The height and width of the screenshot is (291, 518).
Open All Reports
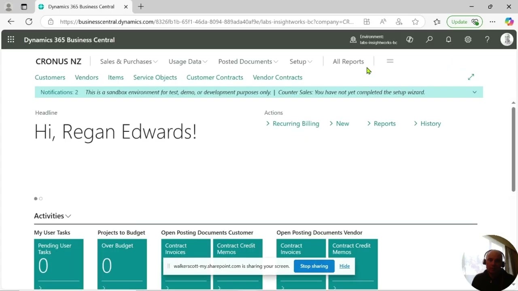pyautogui.click(x=348, y=61)
